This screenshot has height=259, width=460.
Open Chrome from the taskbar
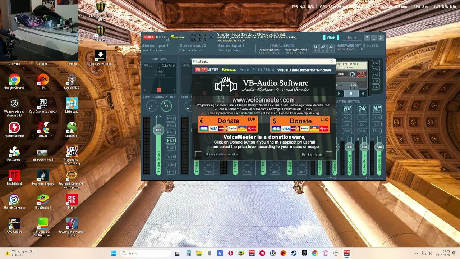(315, 253)
